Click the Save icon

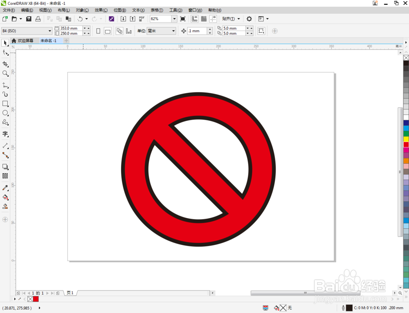[29, 19]
